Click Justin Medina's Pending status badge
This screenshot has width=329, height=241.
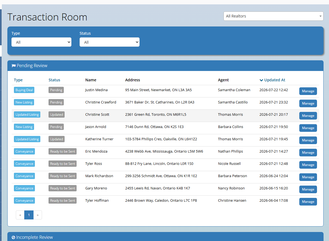(56, 90)
